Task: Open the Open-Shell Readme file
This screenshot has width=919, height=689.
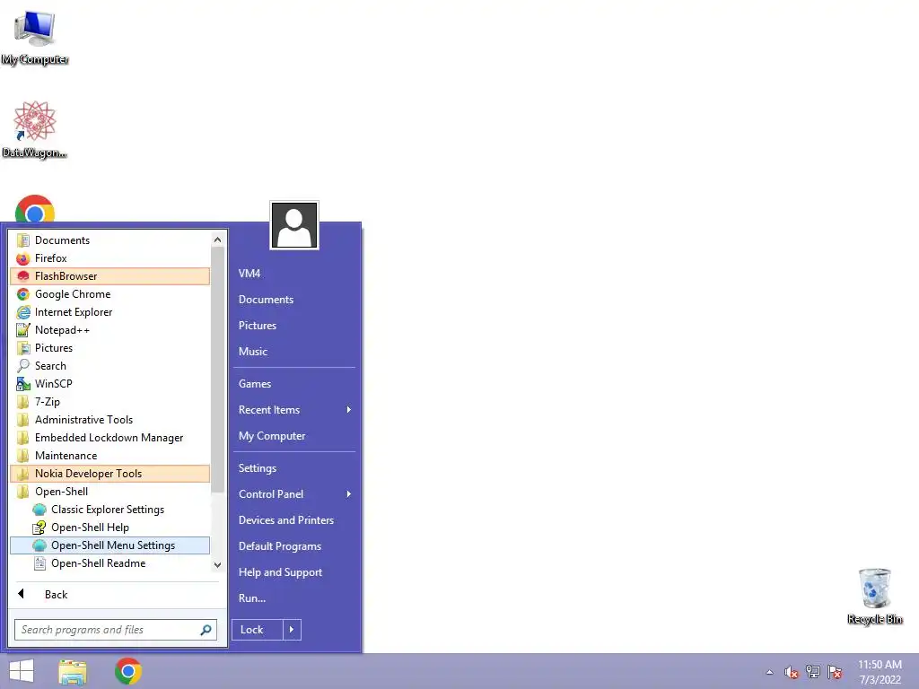Action: [109, 563]
